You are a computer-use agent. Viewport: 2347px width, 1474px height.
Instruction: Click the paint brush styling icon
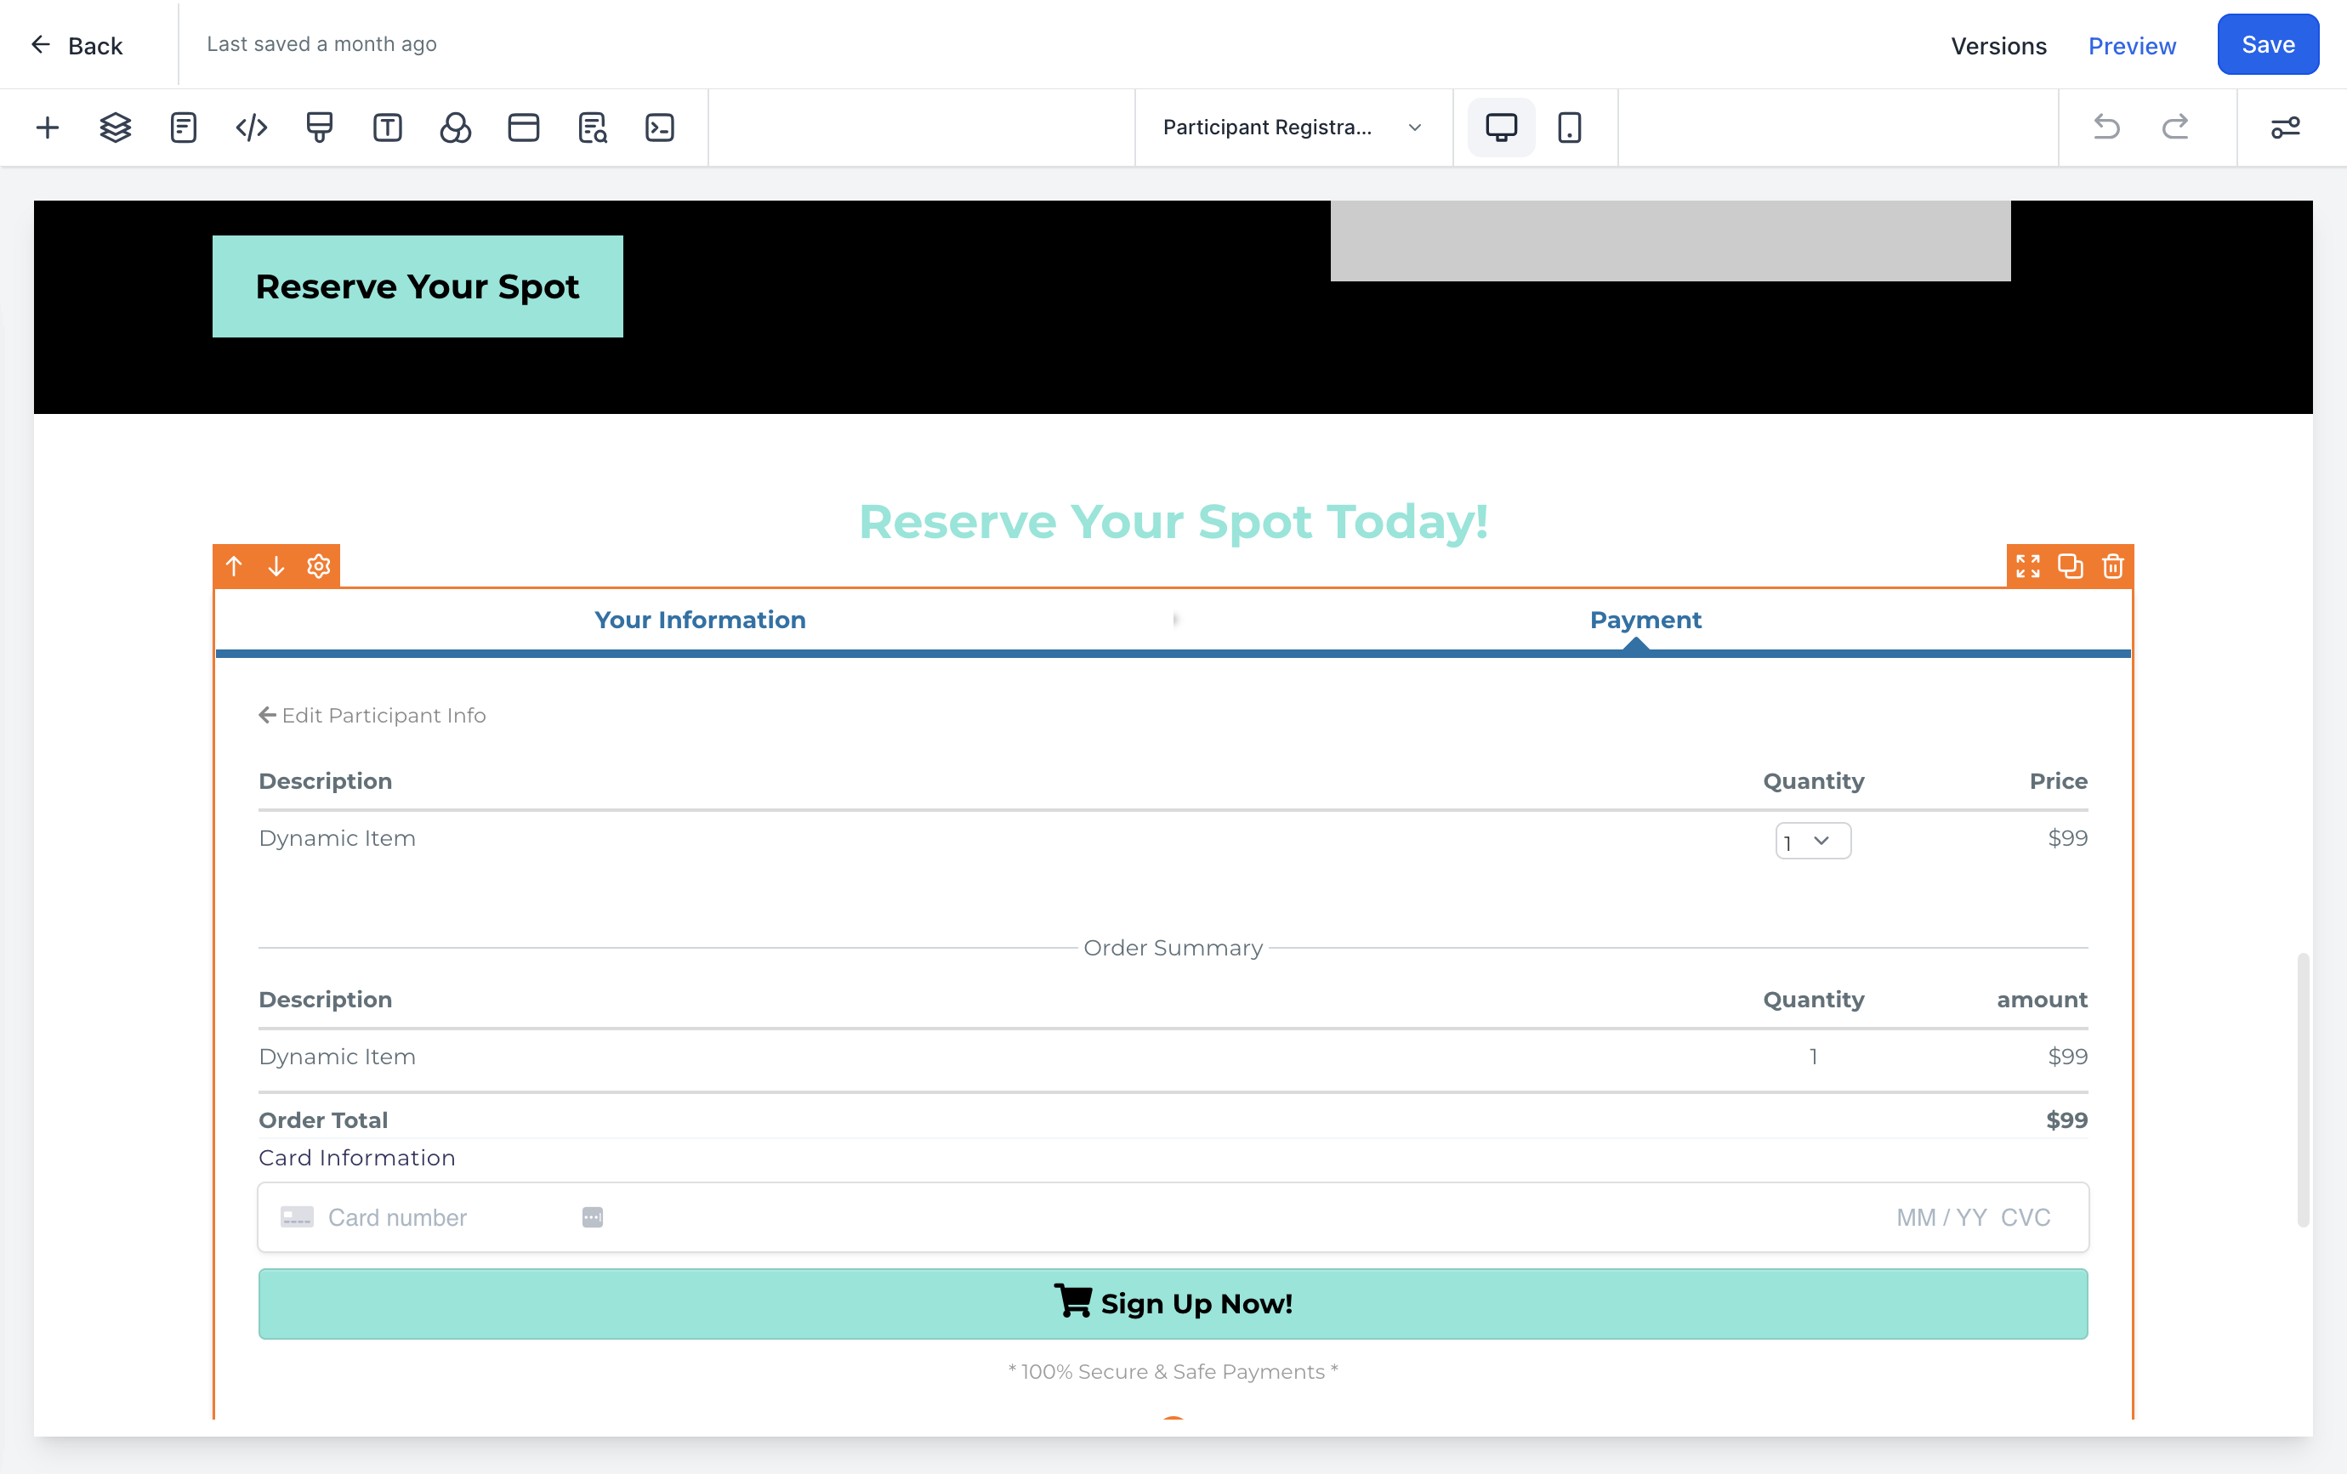click(320, 128)
